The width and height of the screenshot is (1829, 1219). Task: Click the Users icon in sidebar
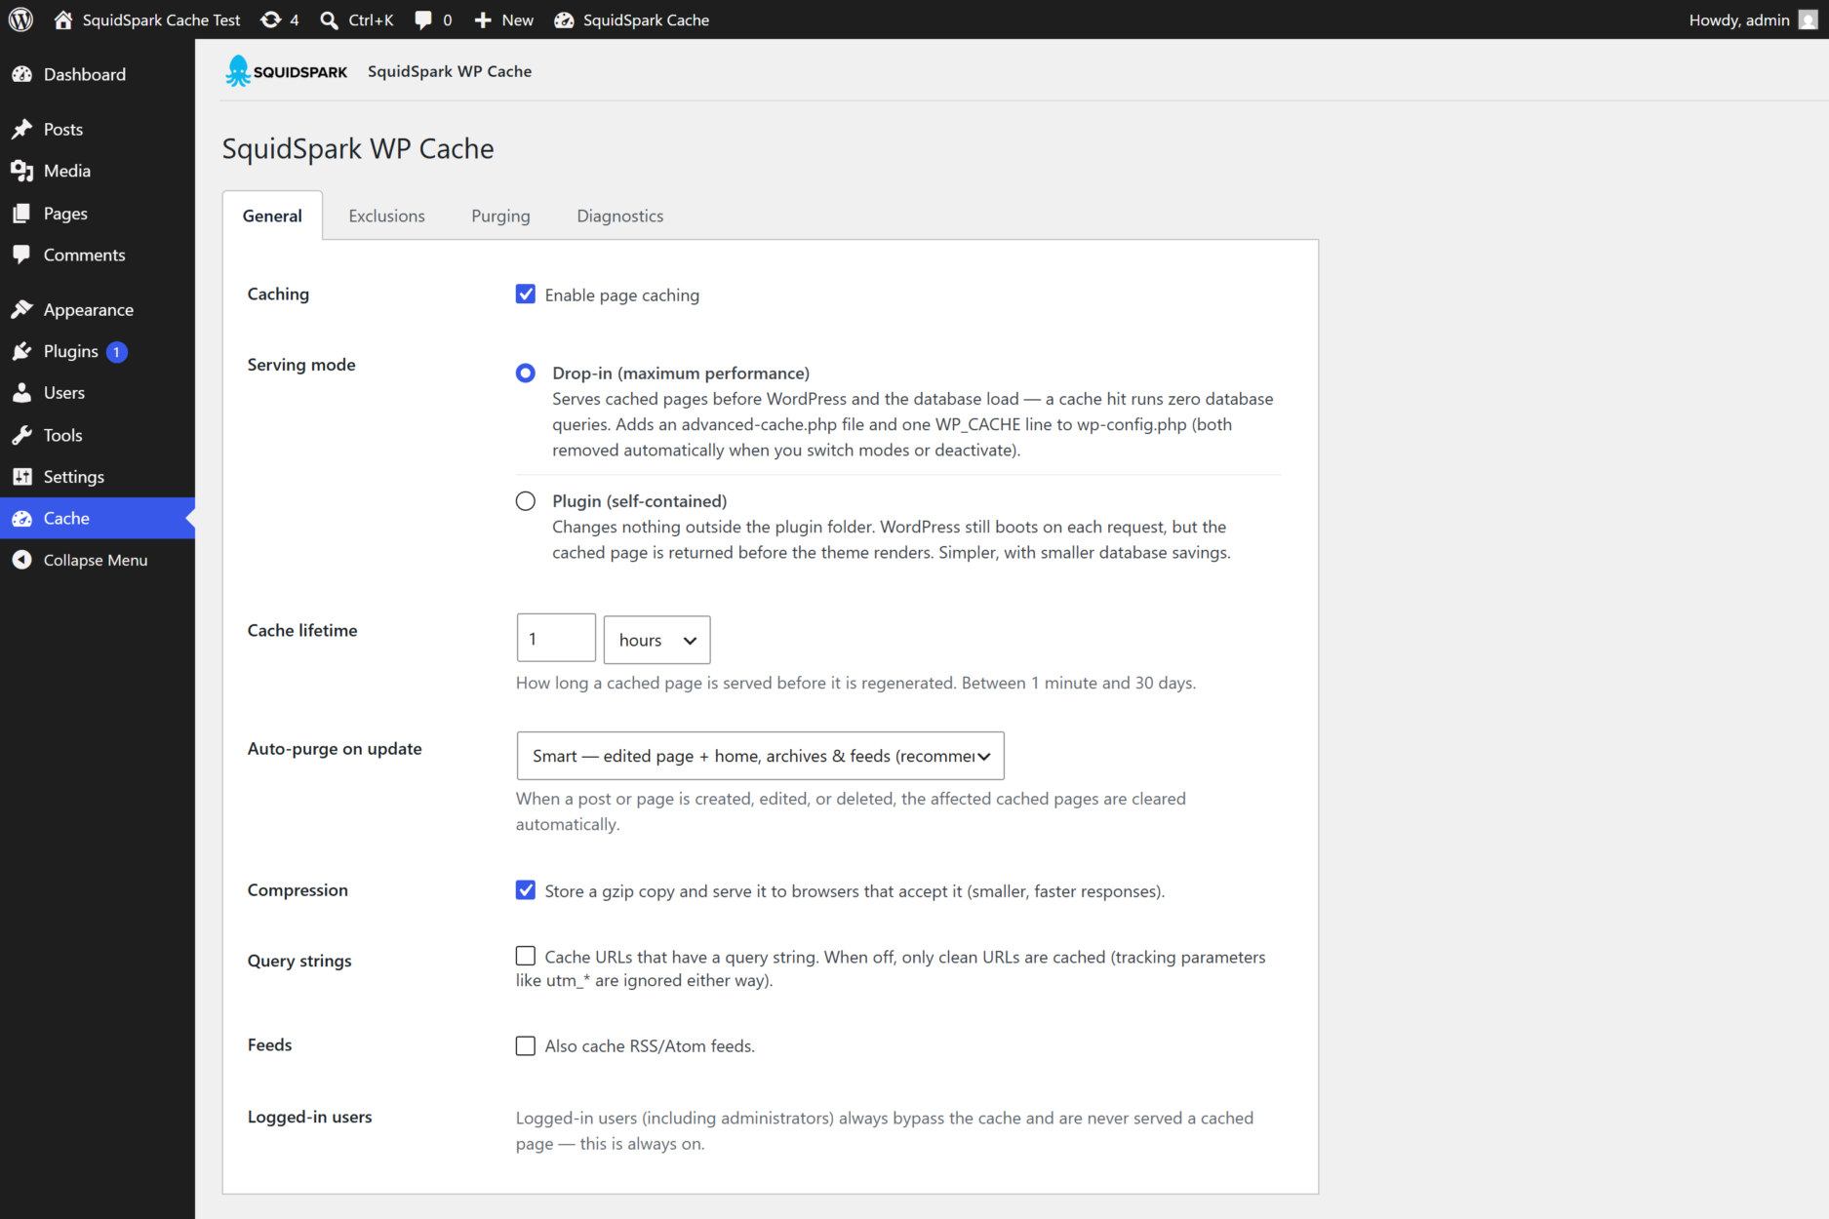tap(22, 393)
